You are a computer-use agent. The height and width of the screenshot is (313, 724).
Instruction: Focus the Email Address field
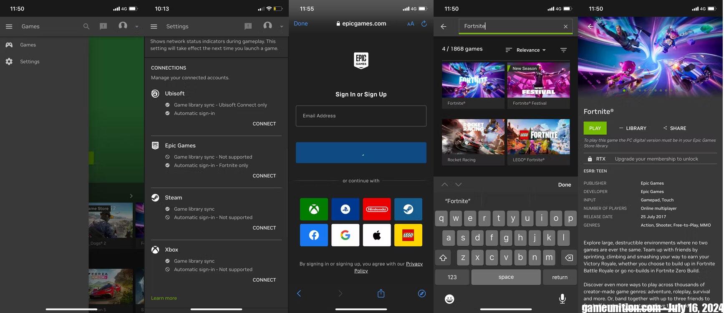pyautogui.click(x=361, y=116)
